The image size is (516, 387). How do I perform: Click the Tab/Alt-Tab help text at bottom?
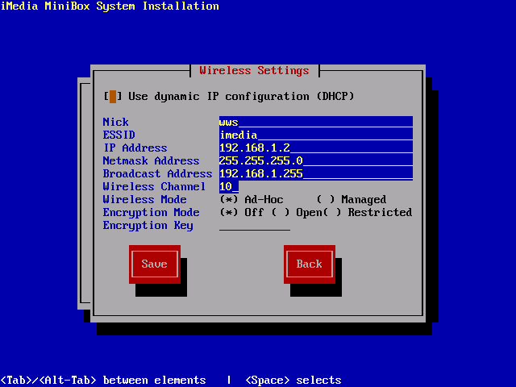pyautogui.click(x=103, y=381)
